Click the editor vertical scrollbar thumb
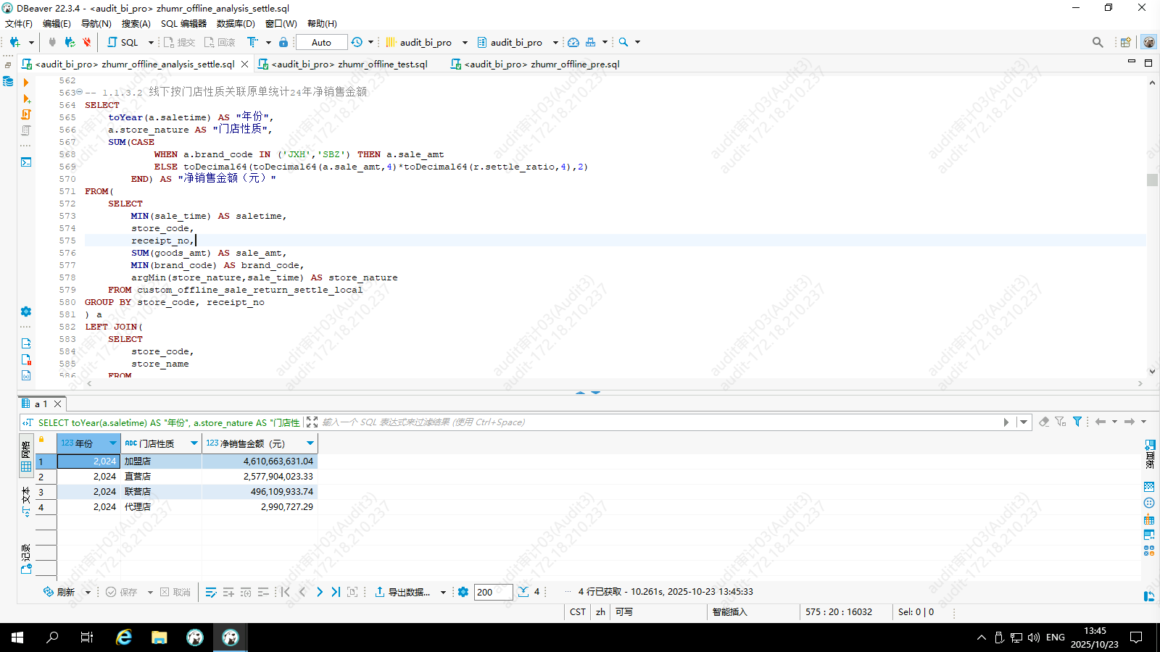Image resolution: width=1160 pixels, height=652 pixels. (x=1152, y=180)
